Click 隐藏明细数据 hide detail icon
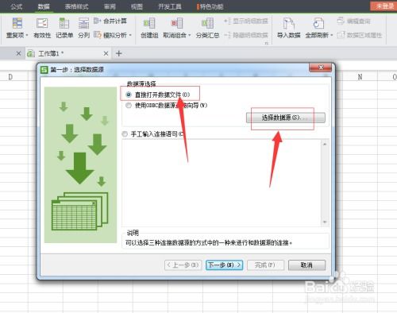397x313 pixels. [x=228, y=35]
